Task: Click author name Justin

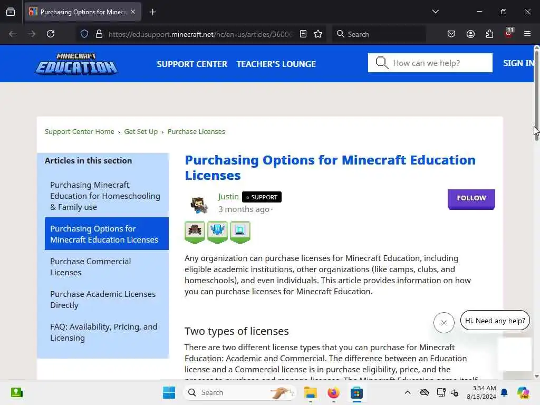Action: click(x=228, y=197)
